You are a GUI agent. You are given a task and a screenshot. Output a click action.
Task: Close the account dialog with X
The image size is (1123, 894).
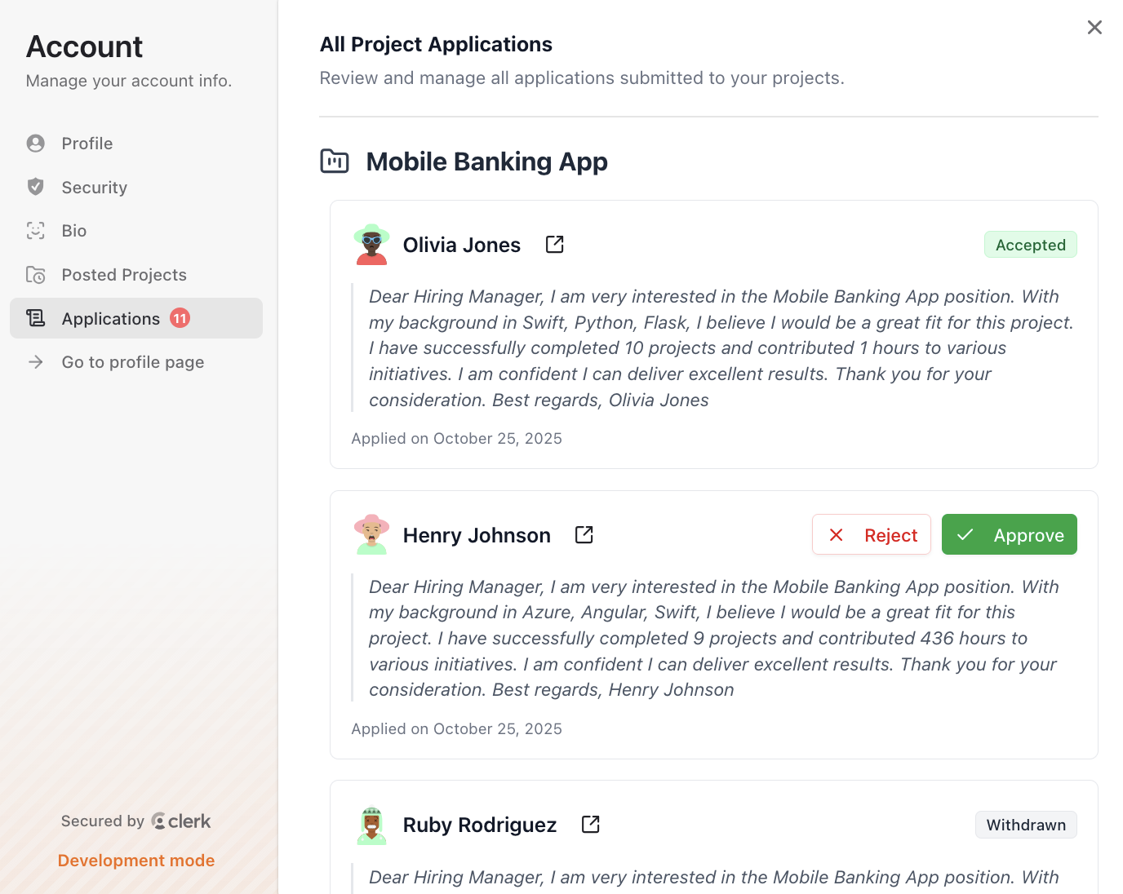click(x=1094, y=28)
